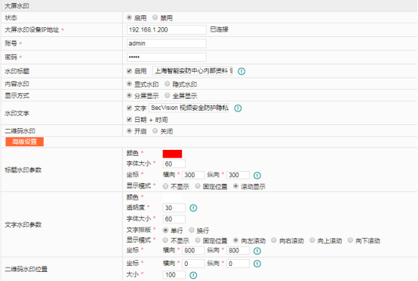
Task: Click info icon beside title watermark coordinates
Action: [x=257, y=176]
